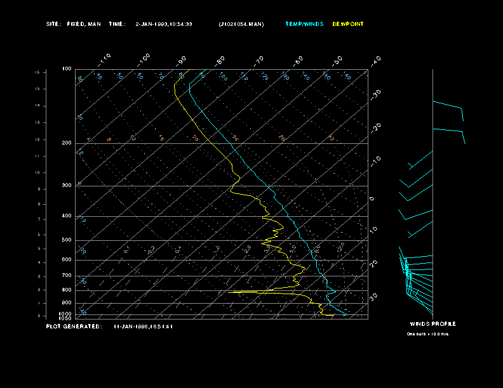
Task: Click the 100 pressure label at top left
Action: [67, 68]
